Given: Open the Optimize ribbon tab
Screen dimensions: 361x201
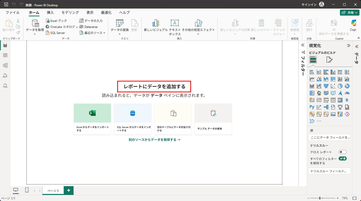Looking at the screenshot, I should pos(106,13).
